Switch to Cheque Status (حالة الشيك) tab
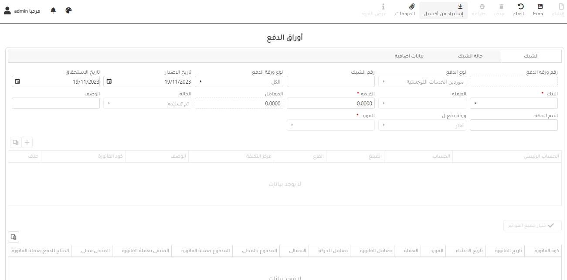Viewport: 567px width, 280px height. point(470,56)
